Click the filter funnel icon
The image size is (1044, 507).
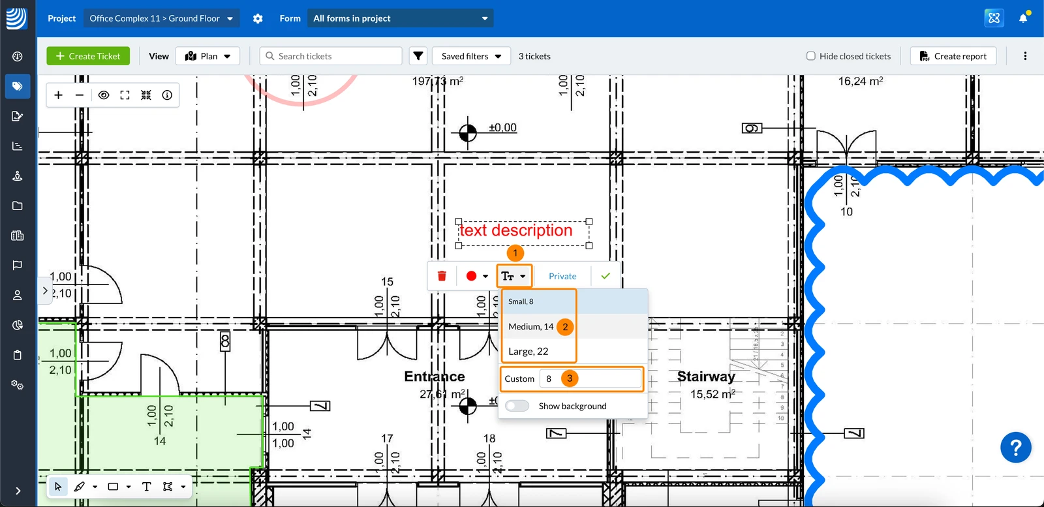[418, 56]
